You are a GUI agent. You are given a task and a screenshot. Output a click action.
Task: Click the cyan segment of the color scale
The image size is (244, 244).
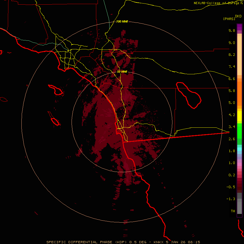[239, 149]
